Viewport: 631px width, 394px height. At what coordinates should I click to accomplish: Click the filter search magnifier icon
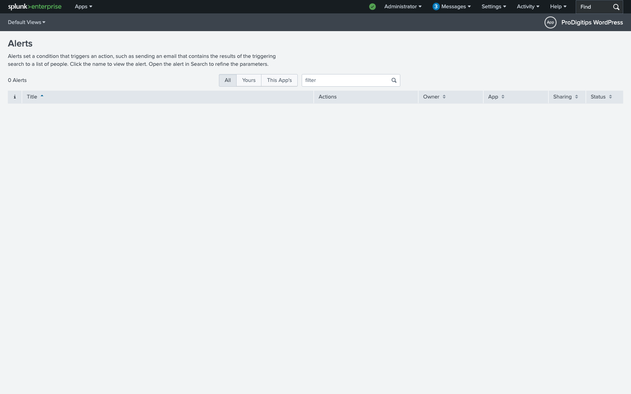(x=394, y=80)
